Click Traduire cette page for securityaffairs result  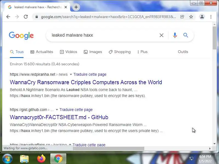(89, 145)
